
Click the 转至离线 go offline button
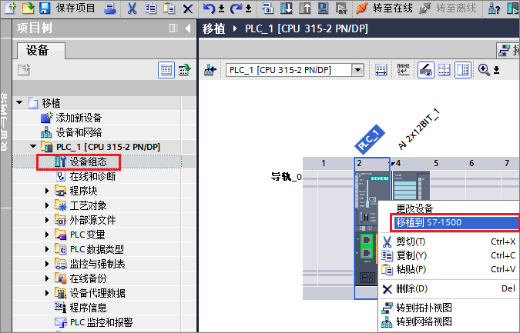[448, 8]
